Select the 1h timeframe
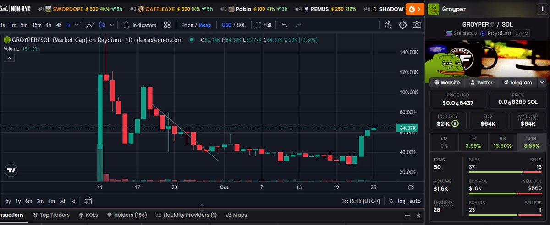The height and width of the screenshot is (225, 550). click(x=49, y=25)
